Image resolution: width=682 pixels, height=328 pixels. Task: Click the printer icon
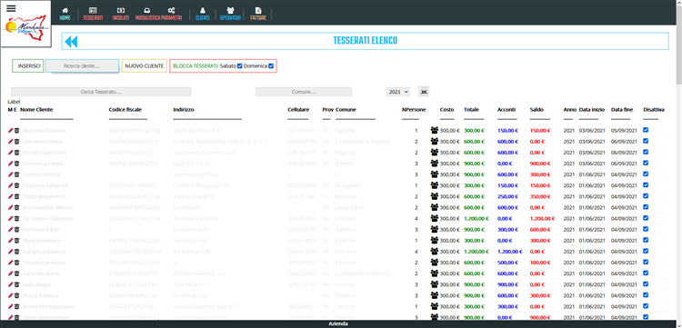[x=424, y=92]
